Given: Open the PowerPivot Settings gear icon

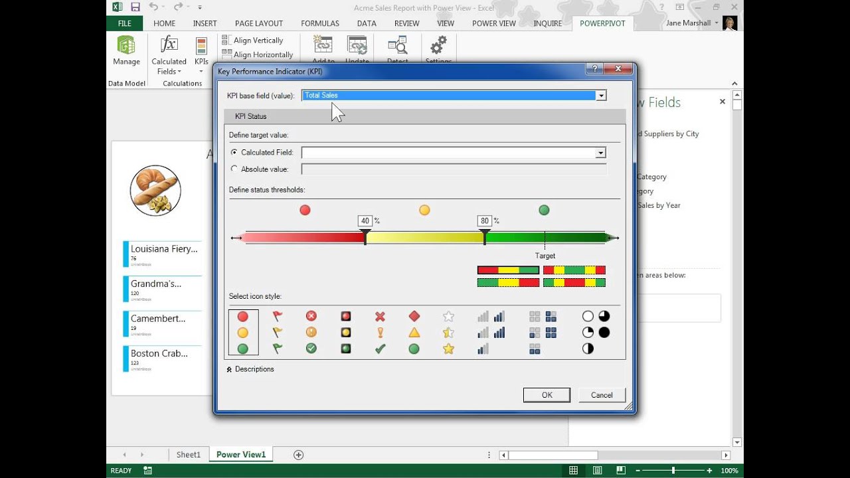Looking at the screenshot, I should point(438,45).
